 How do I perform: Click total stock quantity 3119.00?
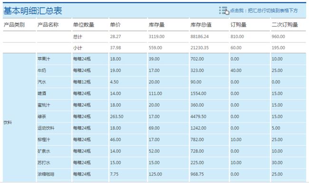pos(156,37)
